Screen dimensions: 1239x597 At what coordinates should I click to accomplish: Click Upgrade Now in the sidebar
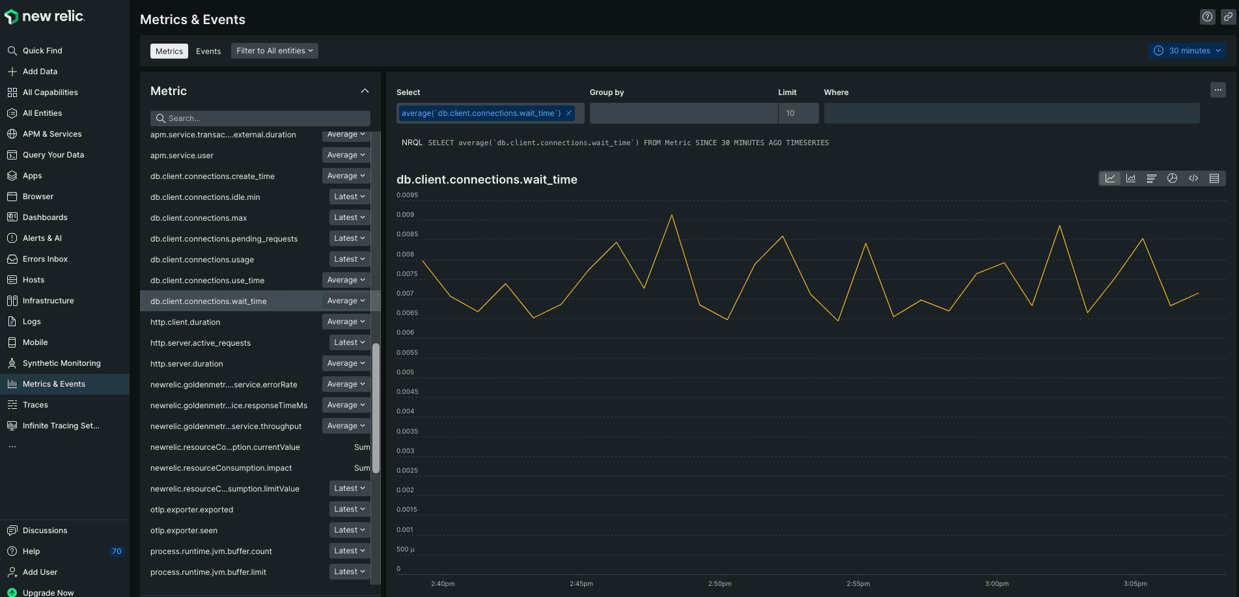click(x=48, y=592)
